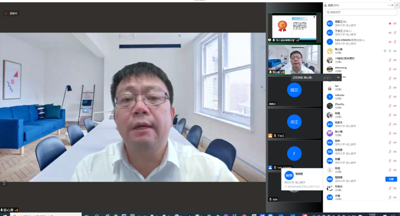Click the eye icon next to 于志江
Image resolution: width=400 pixels, height=216 pixels.
pyautogui.click(x=390, y=33)
